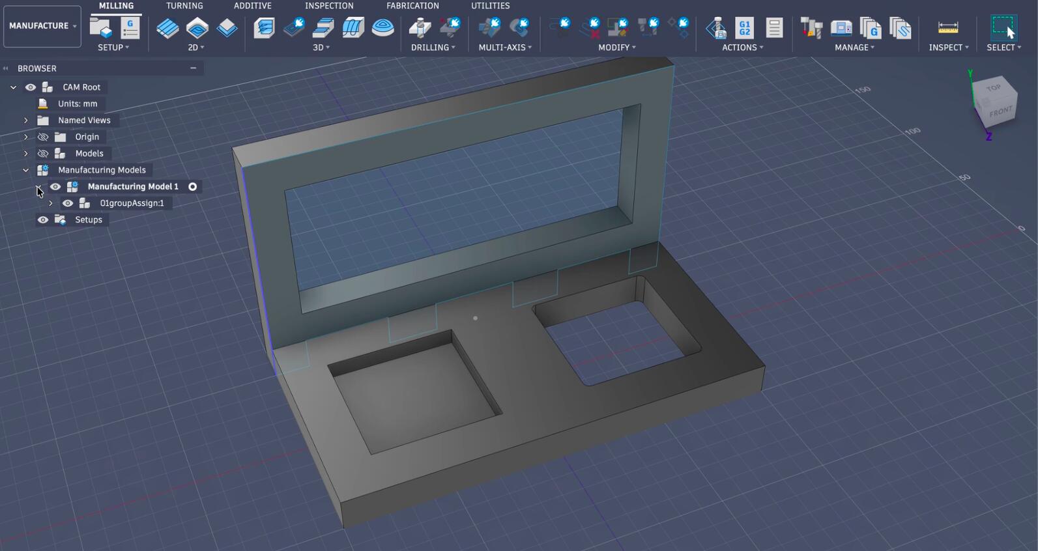Collapse Browser panel with double-arrow icon

6,68
